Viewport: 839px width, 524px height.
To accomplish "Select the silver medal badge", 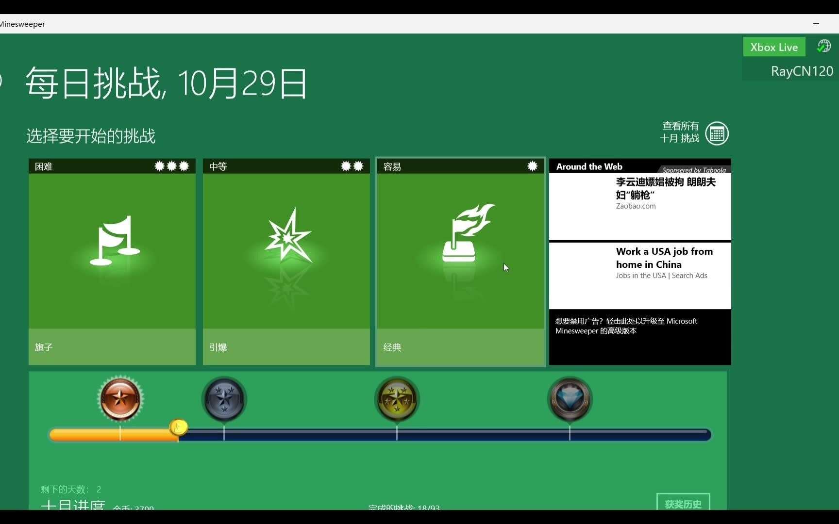I will pyautogui.click(x=224, y=399).
